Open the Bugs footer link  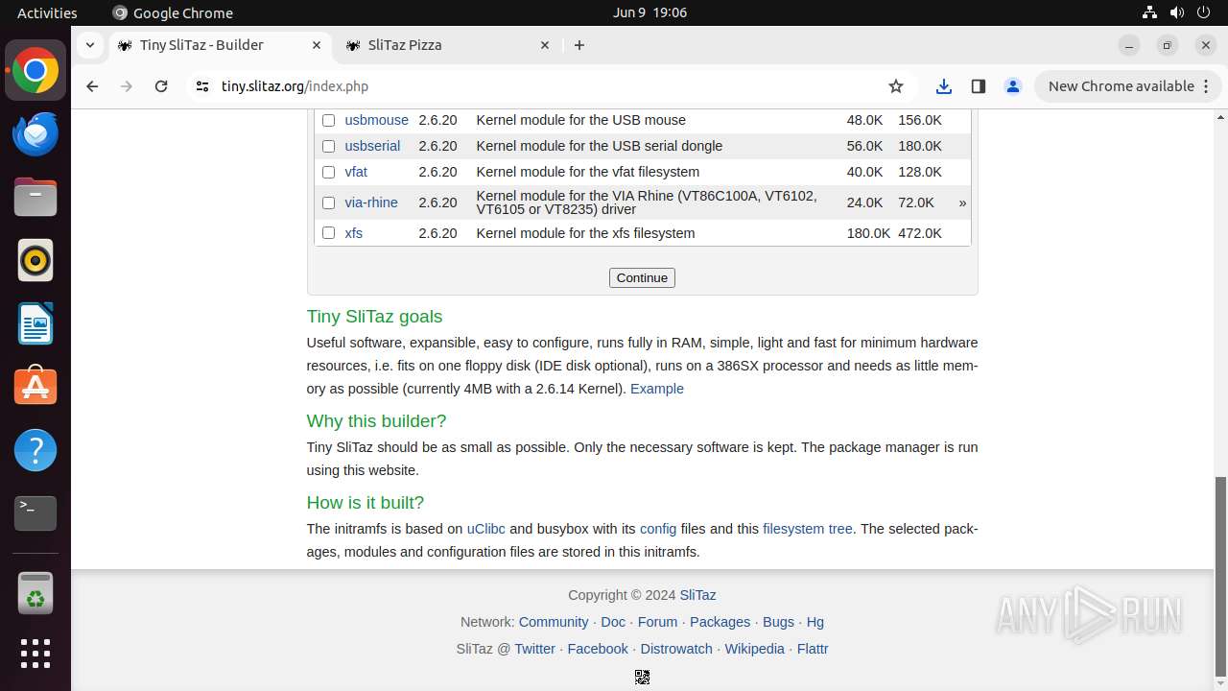click(778, 622)
